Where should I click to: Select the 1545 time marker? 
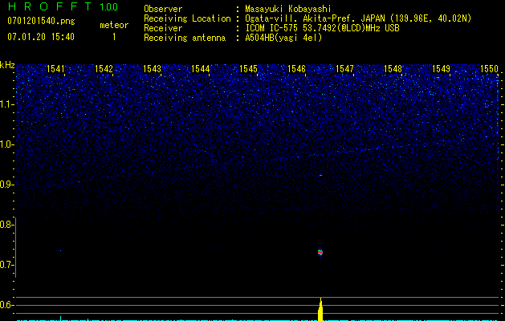[248, 70]
